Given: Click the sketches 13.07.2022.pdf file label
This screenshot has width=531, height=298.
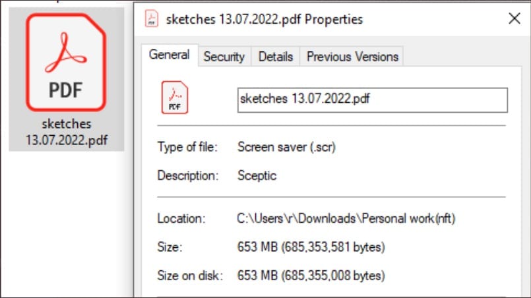Looking at the screenshot, I should point(67,132).
